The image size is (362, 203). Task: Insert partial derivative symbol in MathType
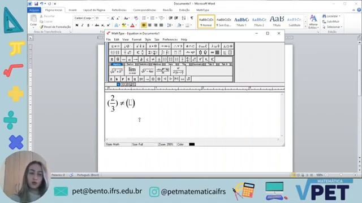point(141,59)
